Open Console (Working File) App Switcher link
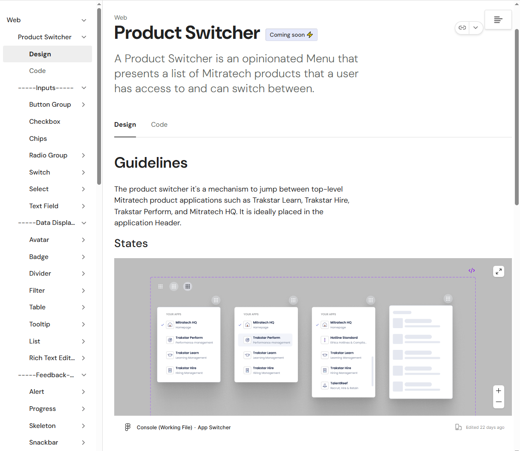 tap(184, 428)
